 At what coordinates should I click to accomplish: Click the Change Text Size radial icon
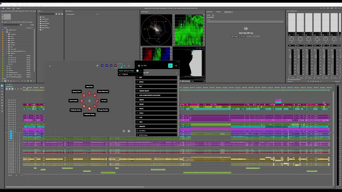95,106
